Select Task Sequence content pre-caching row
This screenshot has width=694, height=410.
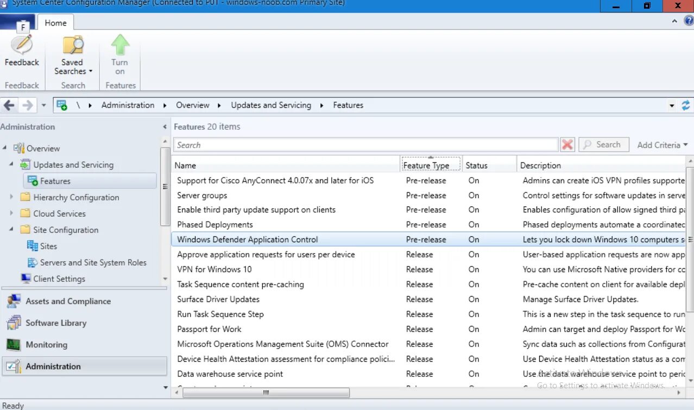click(429, 284)
